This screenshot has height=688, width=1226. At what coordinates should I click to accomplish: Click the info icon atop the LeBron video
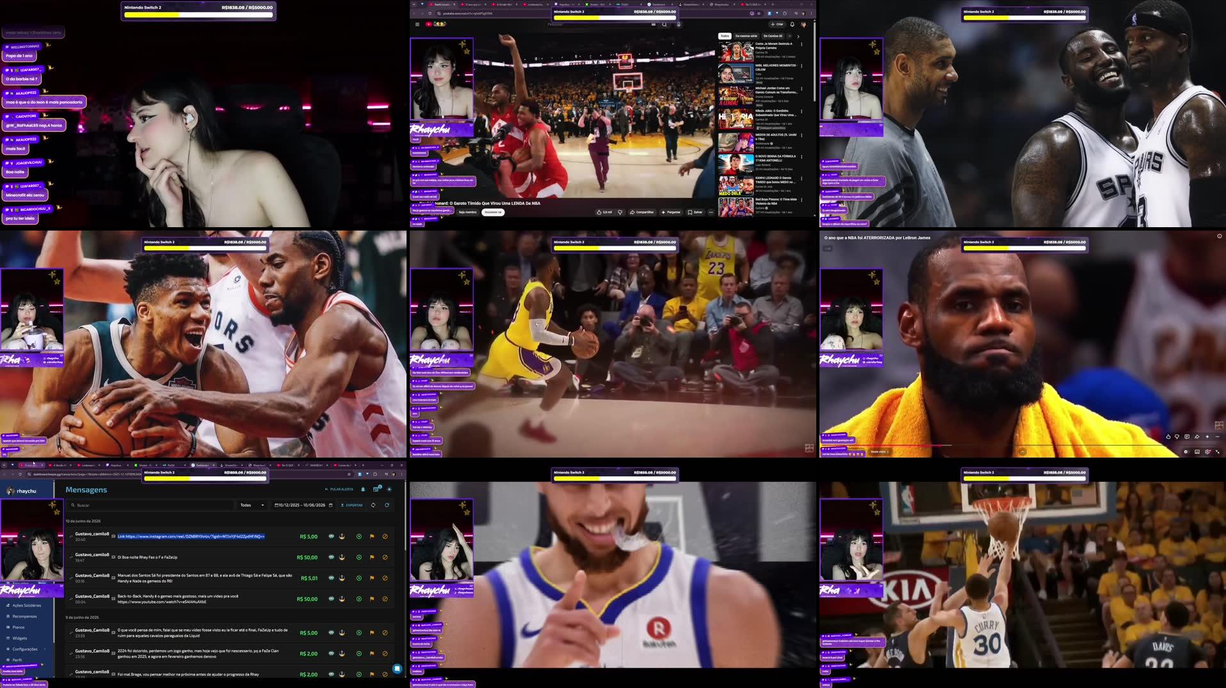pos(1220,236)
